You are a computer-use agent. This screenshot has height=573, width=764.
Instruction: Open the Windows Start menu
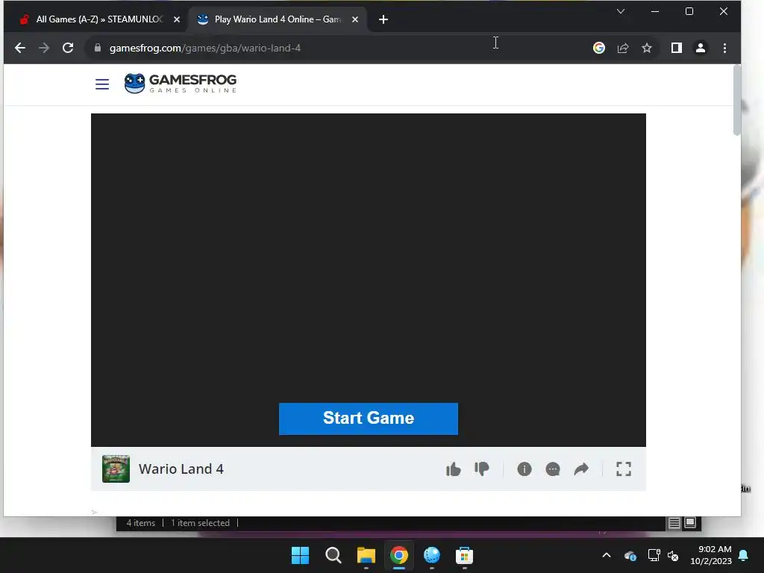(300, 555)
